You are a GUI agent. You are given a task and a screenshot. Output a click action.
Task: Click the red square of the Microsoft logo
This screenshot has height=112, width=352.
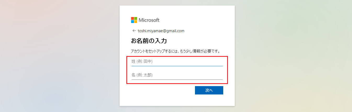pyautogui.click(x=132, y=18)
